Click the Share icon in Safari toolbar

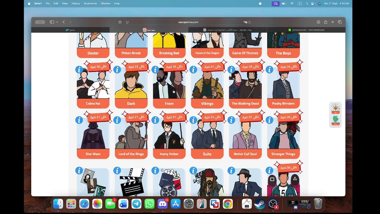326,22
